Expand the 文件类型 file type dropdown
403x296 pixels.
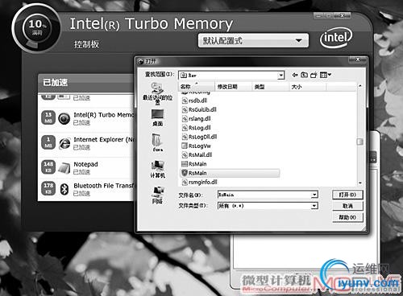coord(314,206)
